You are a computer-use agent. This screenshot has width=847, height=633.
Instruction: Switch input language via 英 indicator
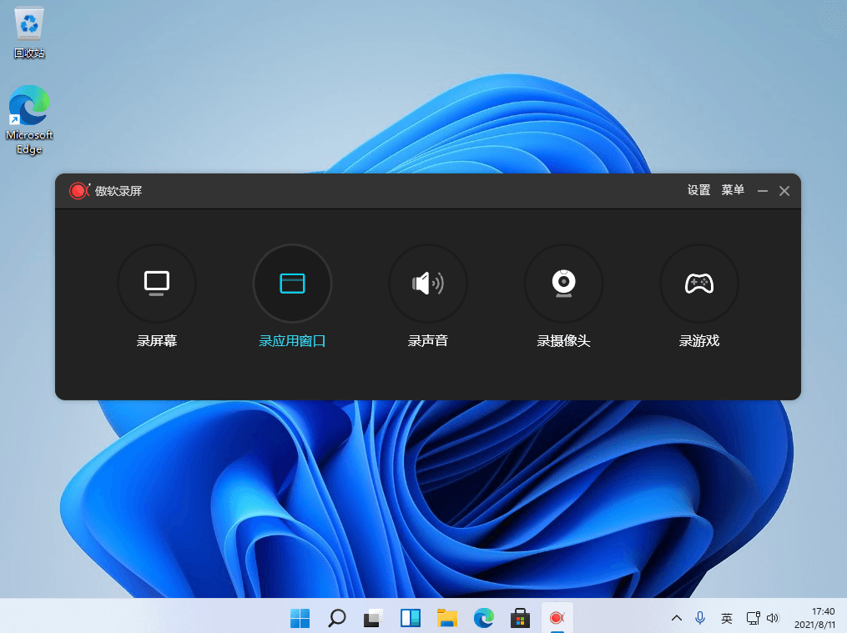(727, 618)
